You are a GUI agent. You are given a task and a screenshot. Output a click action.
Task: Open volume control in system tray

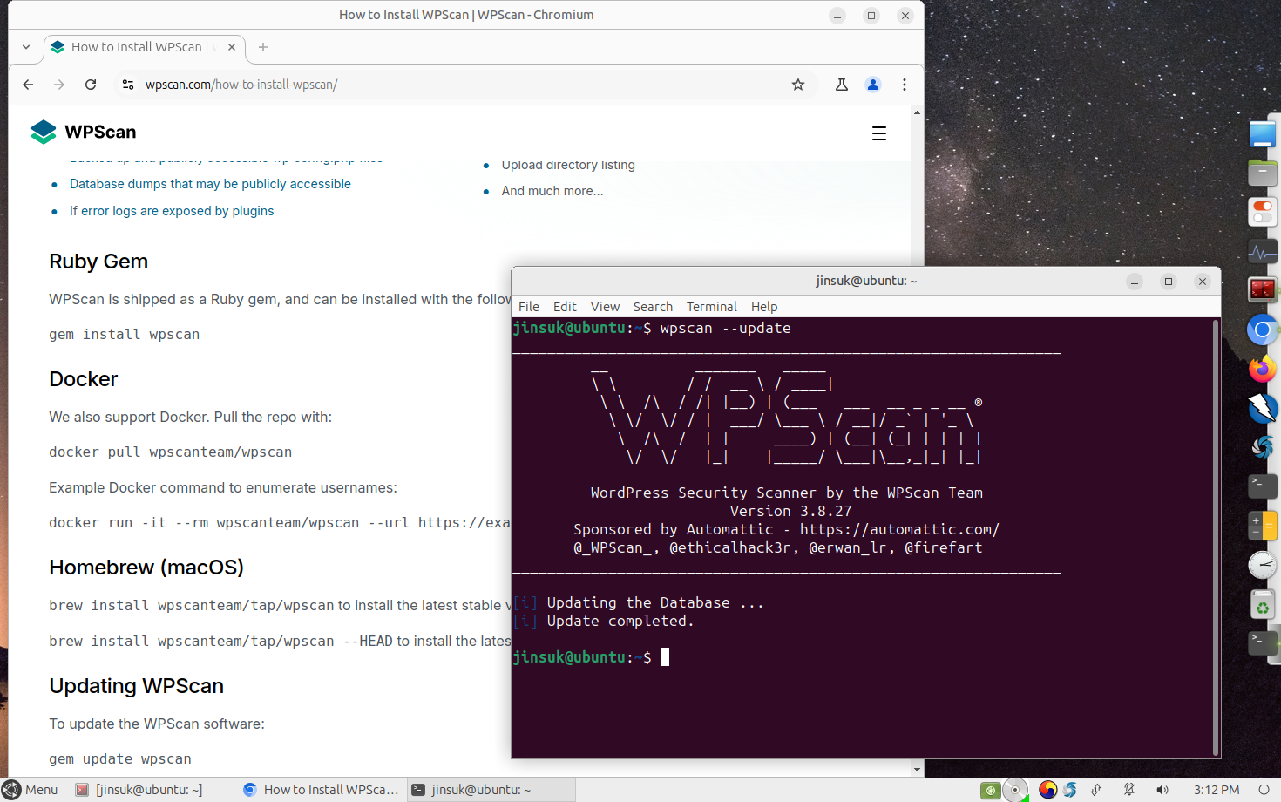tap(1162, 790)
